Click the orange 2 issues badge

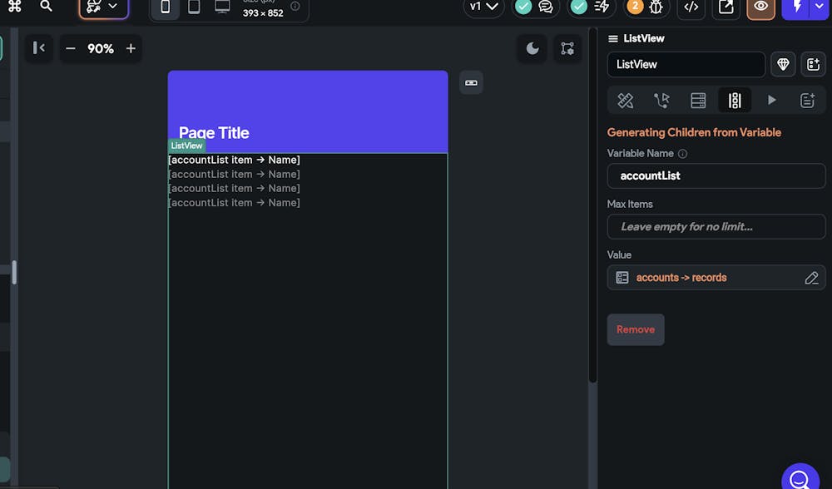pos(635,7)
